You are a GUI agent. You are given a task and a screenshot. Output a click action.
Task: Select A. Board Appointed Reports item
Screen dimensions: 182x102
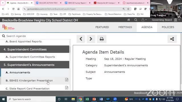[35, 42]
